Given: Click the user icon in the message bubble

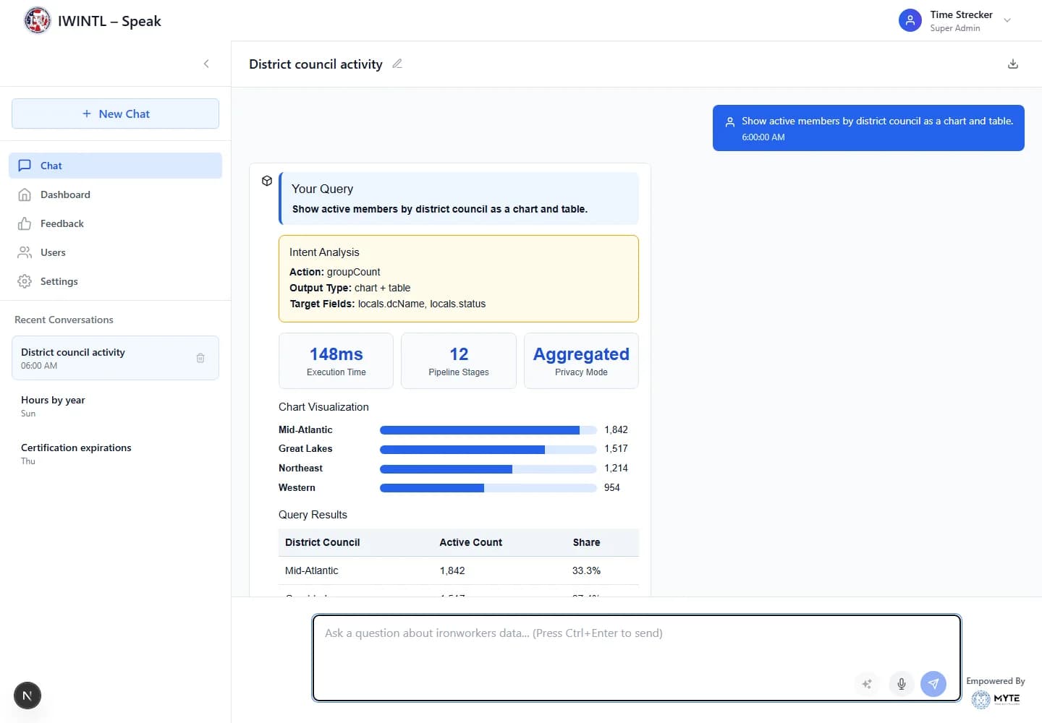Looking at the screenshot, I should click(x=730, y=121).
